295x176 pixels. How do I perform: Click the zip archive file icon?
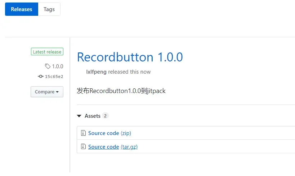[x=83, y=133]
